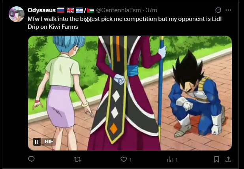Open the Odysseus display name link
Image resolution: width=244 pixels, height=169 pixels.
pyautogui.click(x=41, y=10)
